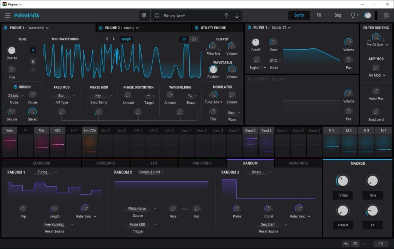
Task: Open the Keyboard modulation tab
Action: click(41, 163)
